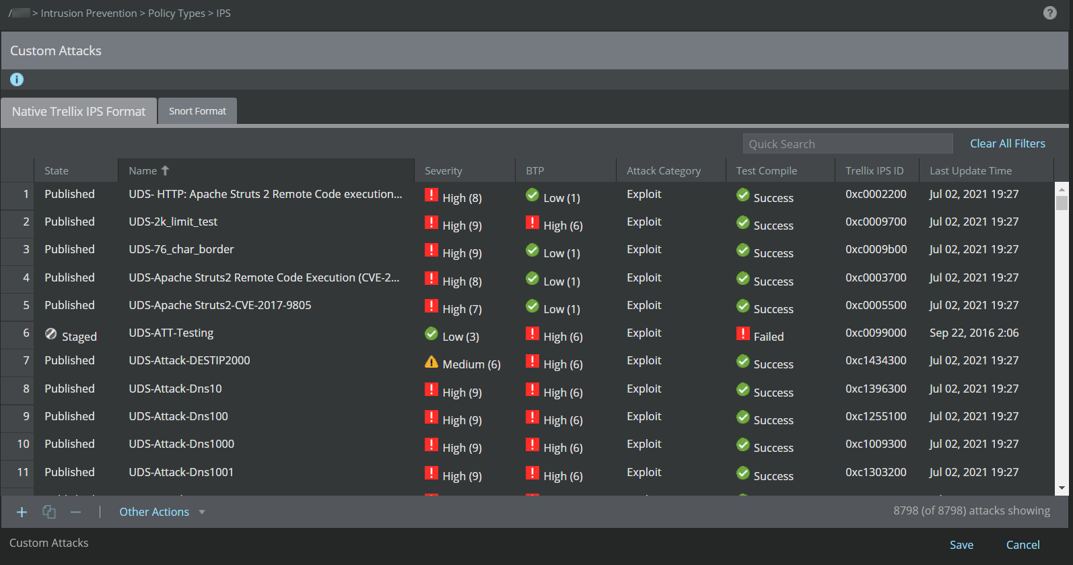
Task: Delete selected attack with the minus icon
Action: tap(76, 512)
